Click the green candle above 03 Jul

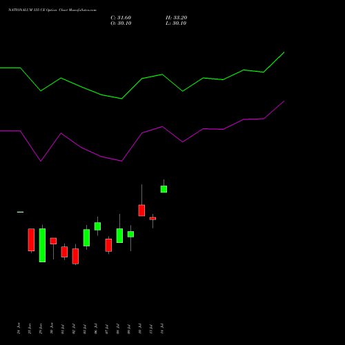click(x=86, y=237)
